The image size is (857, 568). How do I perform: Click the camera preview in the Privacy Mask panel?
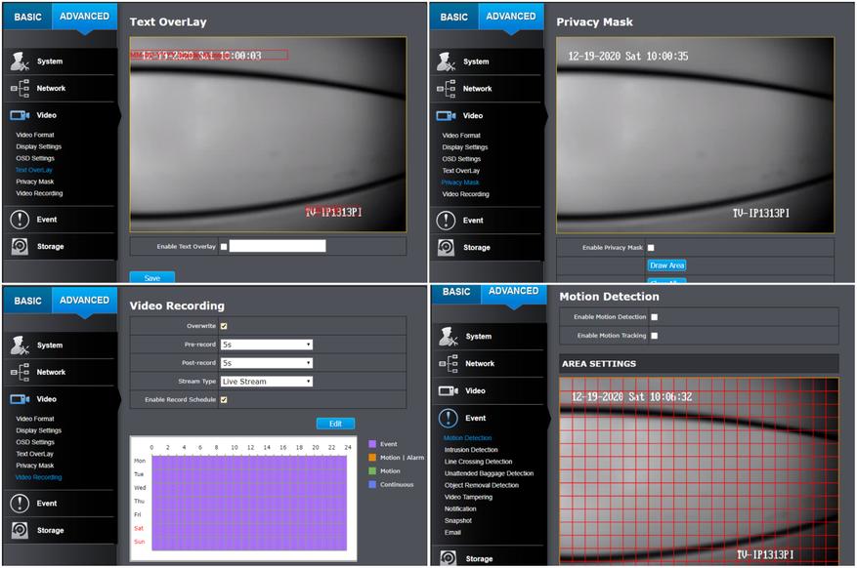coord(695,136)
